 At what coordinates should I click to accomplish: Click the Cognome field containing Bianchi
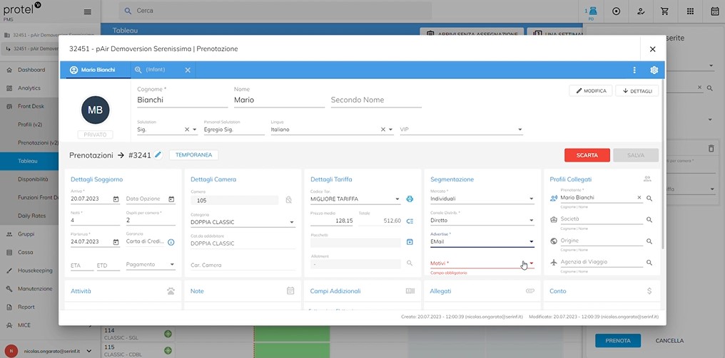click(183, 100)
